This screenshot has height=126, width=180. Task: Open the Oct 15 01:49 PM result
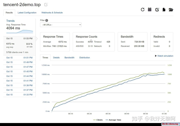[x=19, y=62]
